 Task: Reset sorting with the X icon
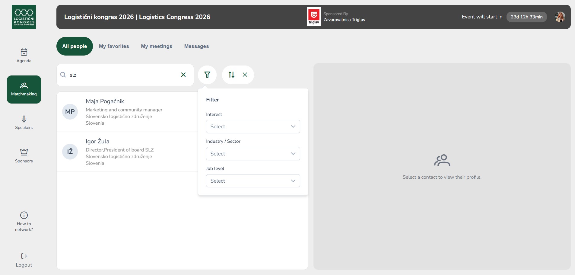[245, 75]
